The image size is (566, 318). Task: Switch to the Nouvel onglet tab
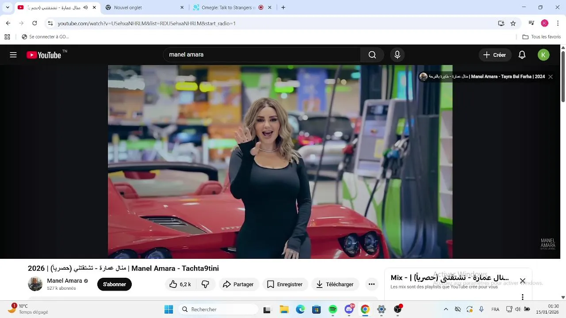click(x=145, y=8)
